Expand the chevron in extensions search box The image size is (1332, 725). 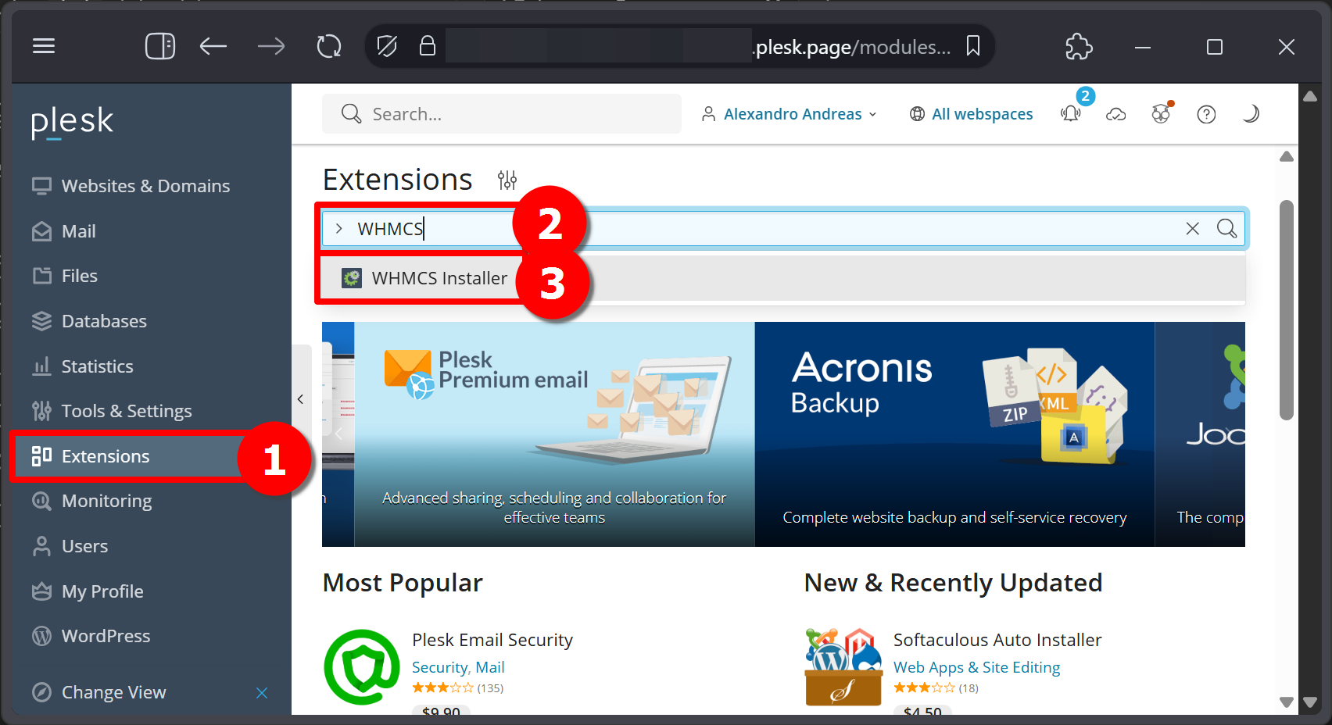[338, 229]
